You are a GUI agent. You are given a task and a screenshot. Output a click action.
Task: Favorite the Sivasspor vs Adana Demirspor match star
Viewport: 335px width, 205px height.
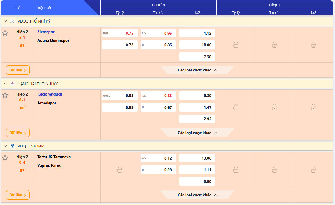point(5,33)
